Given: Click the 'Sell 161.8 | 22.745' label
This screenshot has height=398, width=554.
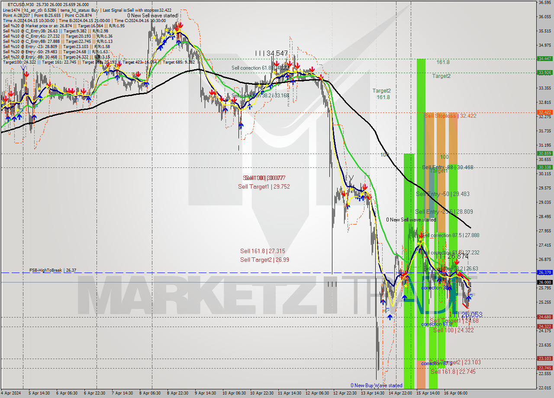Looking at the screenshot, I should [453, 371].
